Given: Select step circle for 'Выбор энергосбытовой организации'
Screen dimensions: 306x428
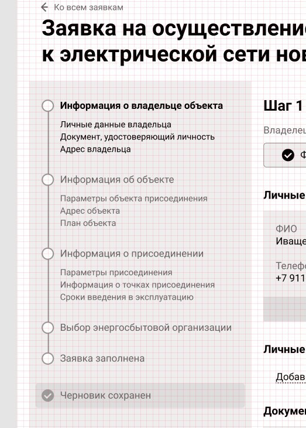Looking at the screenshot, I should click(x=48, y=327).
